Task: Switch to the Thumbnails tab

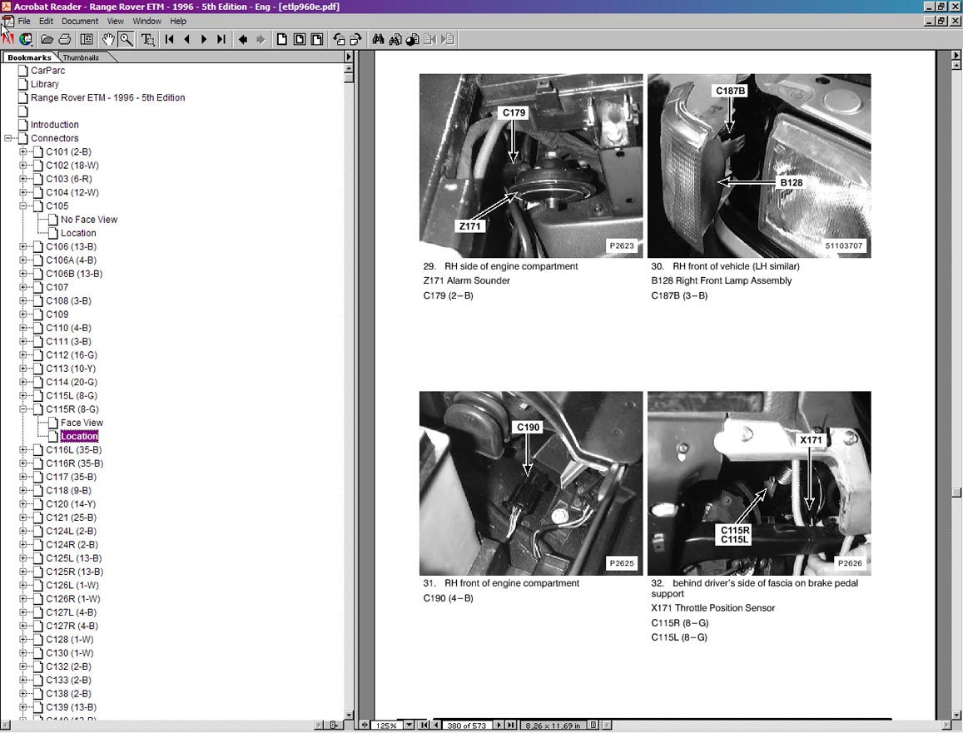Action: 81,57
